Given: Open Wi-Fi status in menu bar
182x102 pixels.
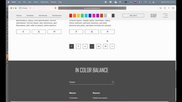Looking at the screenshot, I should [145, 2].
